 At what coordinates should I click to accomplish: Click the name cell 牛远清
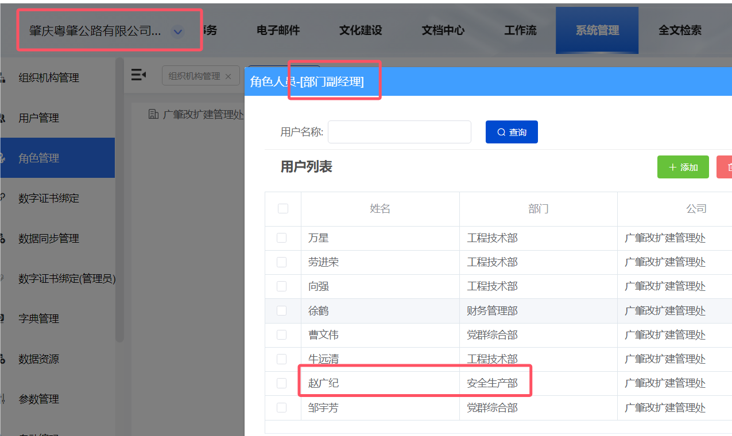click(324, 359)
